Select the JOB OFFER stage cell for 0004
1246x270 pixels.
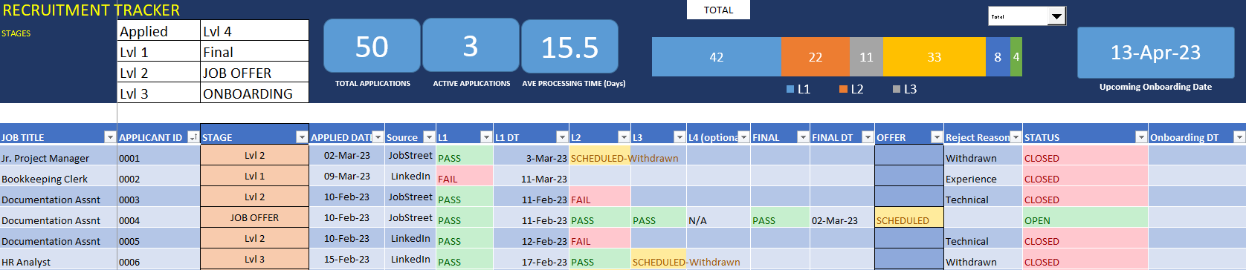(254, 217)
